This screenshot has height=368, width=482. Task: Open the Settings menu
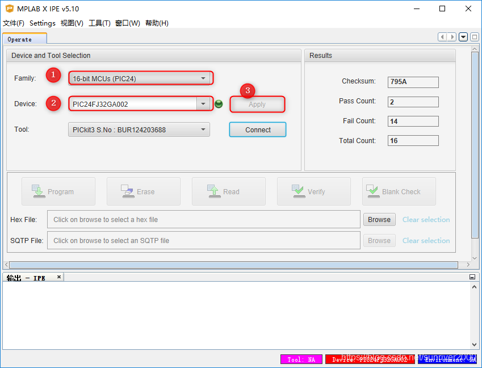(43, 23)
